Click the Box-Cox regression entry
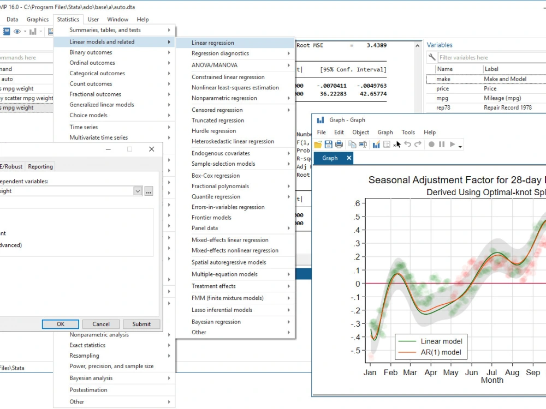The height and width of the screenshot is (409, 546). pos(235,176)
